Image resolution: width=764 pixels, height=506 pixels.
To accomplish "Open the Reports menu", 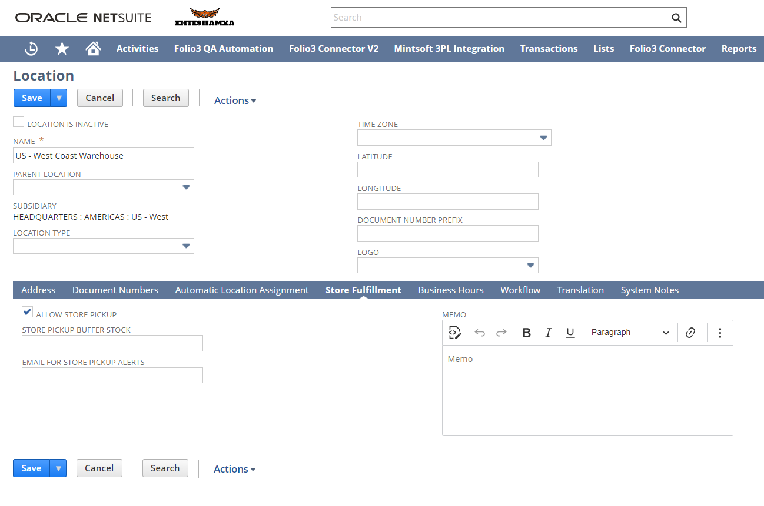I will point(739,49).
